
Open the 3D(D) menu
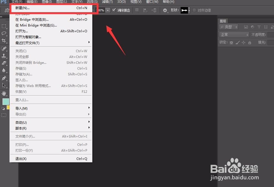coord(121,2)
